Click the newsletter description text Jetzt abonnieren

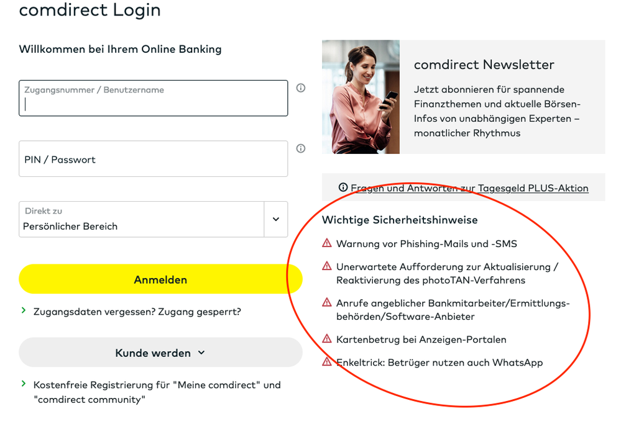pos(497,111)
